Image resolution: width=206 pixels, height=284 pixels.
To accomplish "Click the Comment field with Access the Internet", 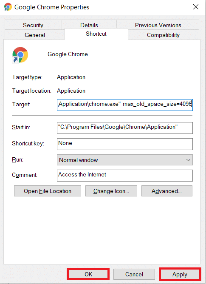I will coord(125,175).
